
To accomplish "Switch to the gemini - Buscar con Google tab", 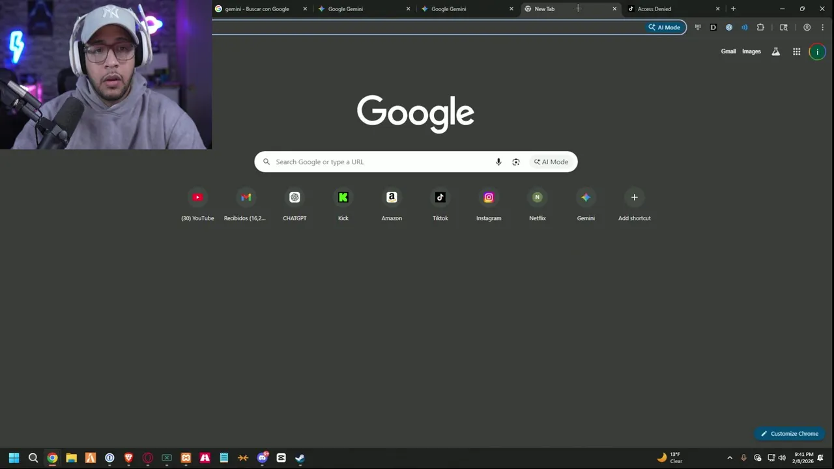I will pos(262,8).
